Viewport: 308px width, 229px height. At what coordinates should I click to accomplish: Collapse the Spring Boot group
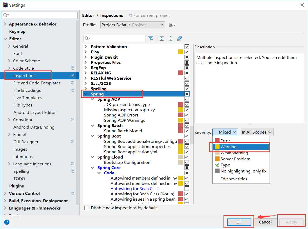[92, 136]
